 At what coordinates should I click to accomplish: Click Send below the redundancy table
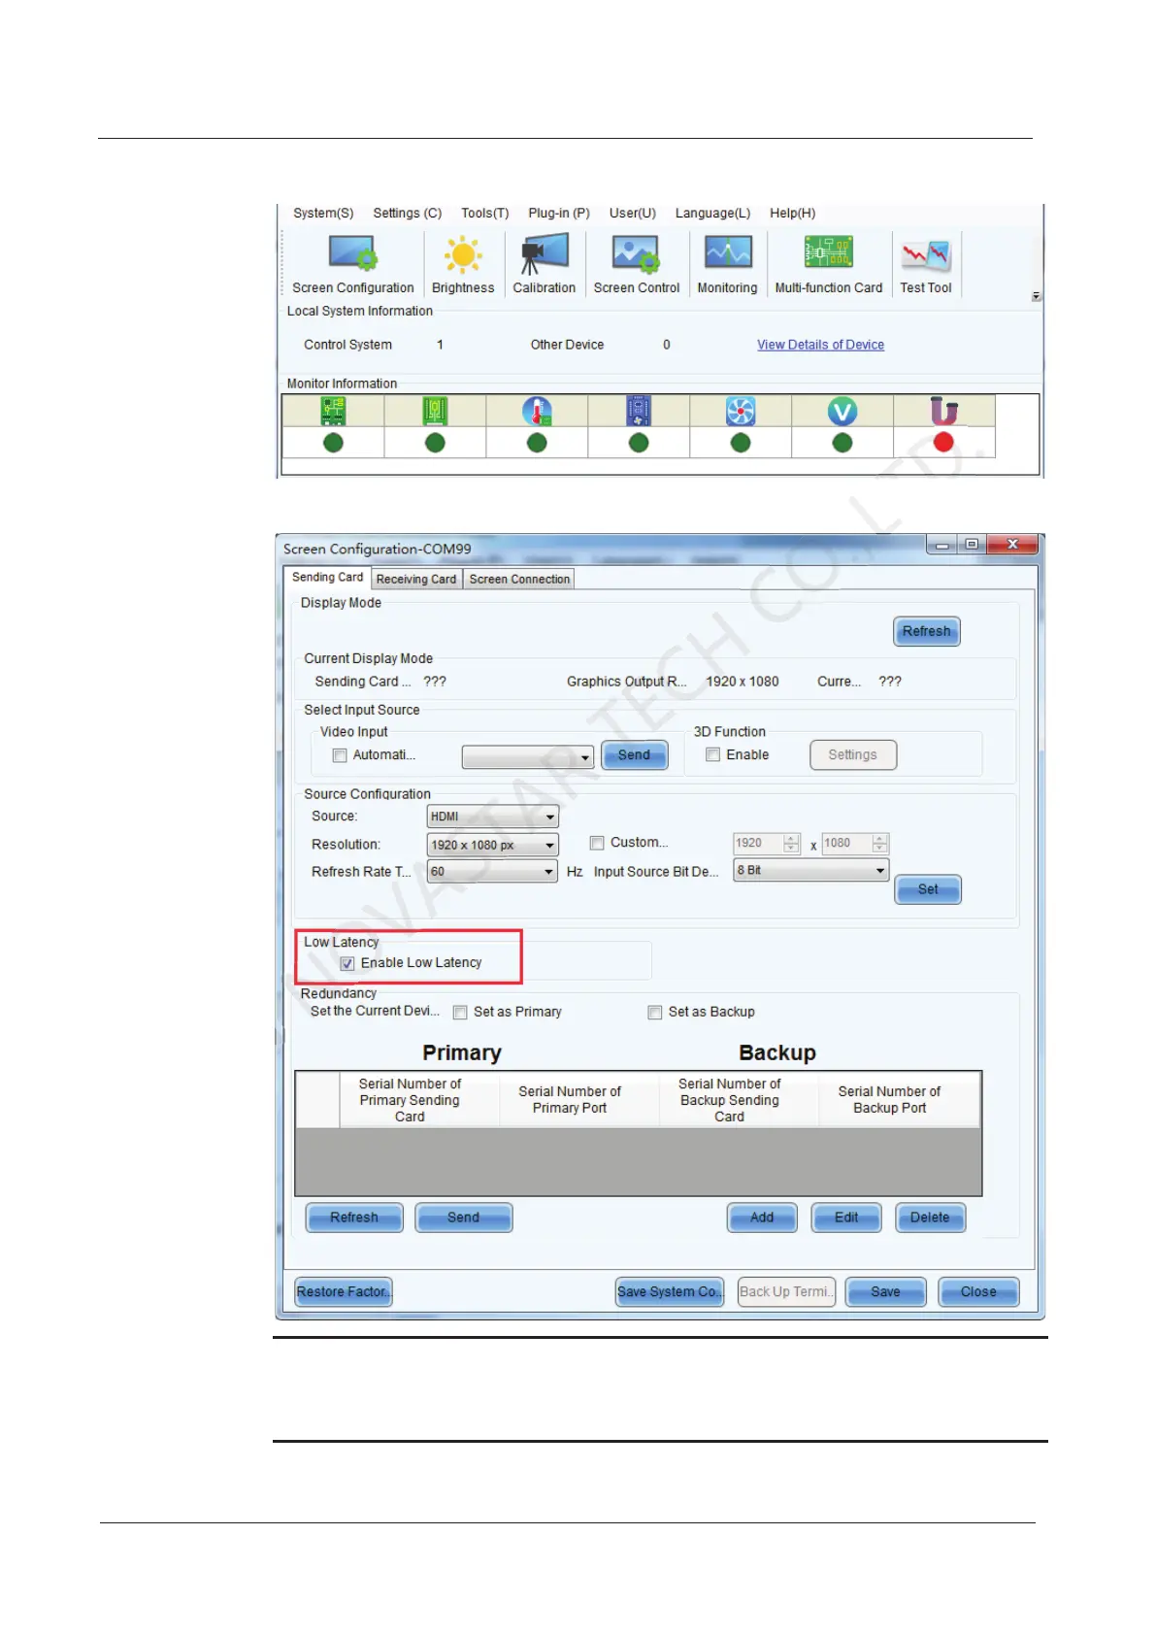463,1218
